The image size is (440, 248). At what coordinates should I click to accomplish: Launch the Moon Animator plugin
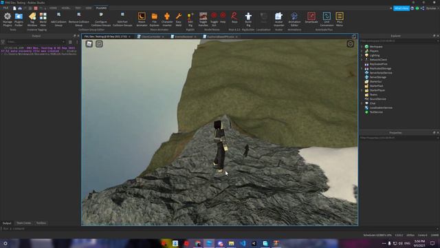click(x=142, y=19)
